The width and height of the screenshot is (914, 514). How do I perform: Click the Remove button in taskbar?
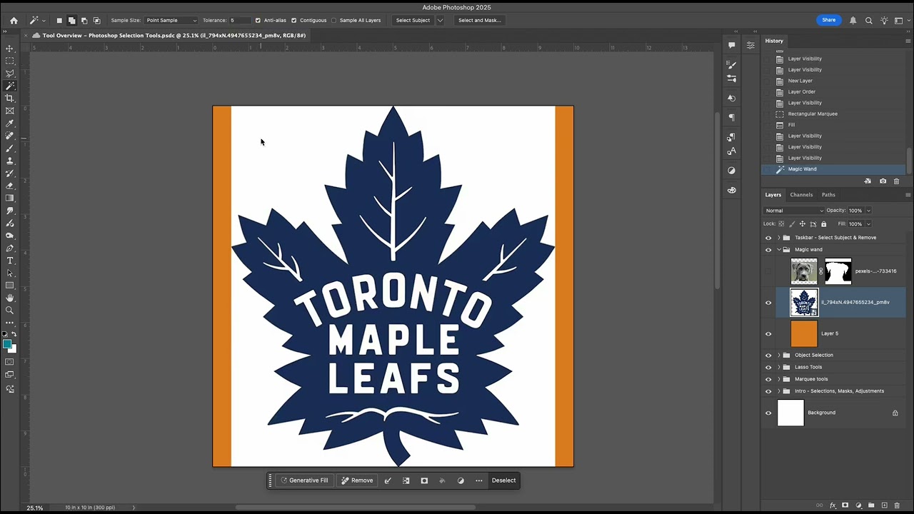click(357, 480)
